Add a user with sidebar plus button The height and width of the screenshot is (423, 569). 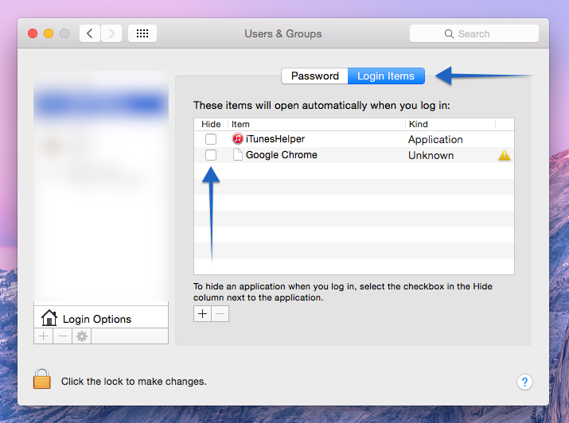44,336
